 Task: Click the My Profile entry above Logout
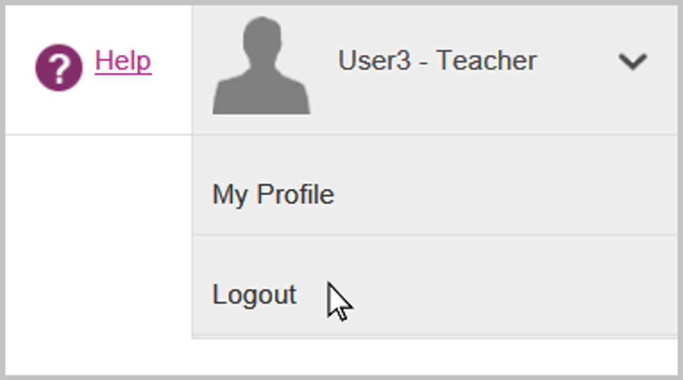coord(273,194)
